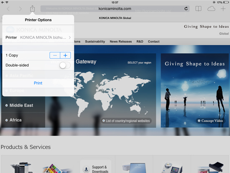Open the R&D menu item
230x173 pixels.
140,41
